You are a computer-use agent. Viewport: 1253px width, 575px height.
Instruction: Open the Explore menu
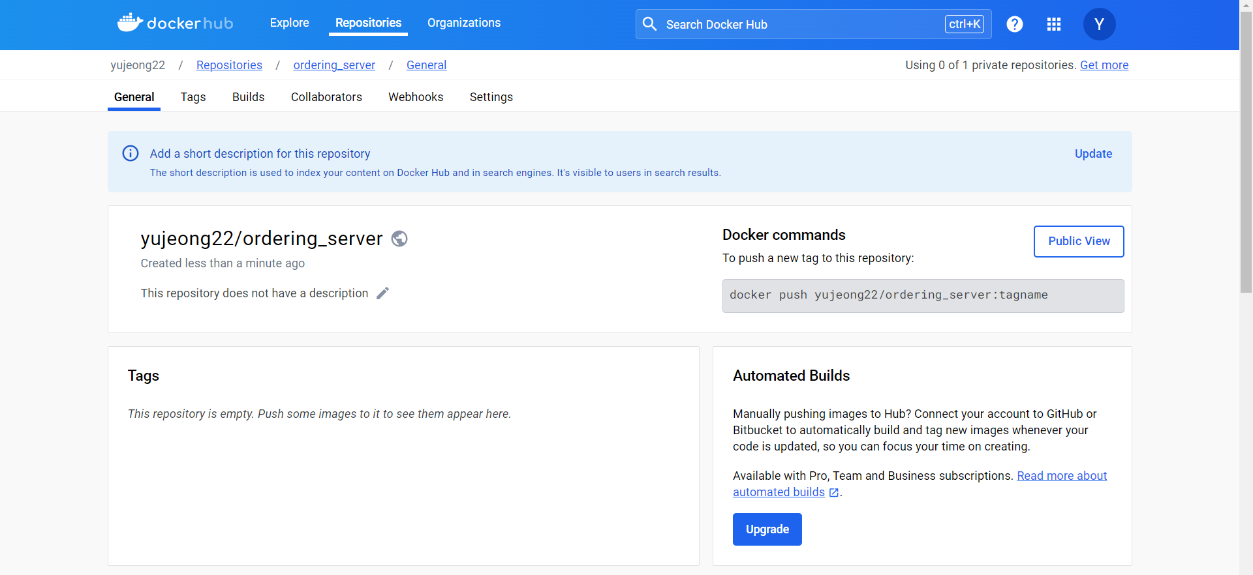[289, 23]
